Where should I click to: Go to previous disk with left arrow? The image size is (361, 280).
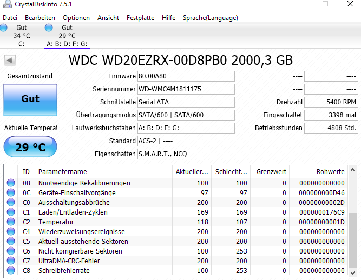tap(10, 61)
